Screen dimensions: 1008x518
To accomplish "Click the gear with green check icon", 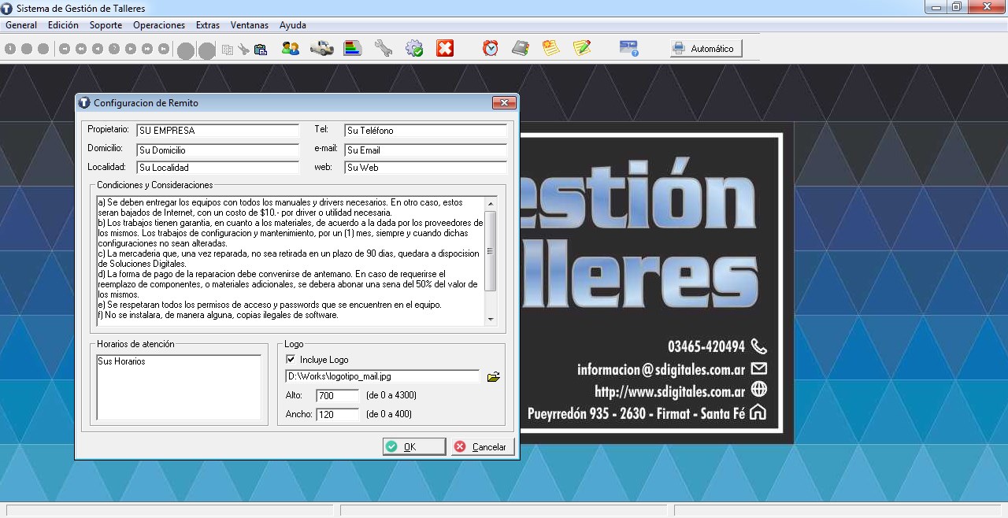I will [414, 49].
